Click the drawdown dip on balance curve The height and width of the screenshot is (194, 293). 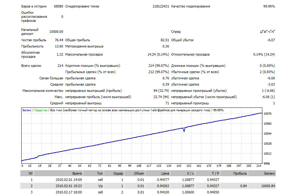click(x=184, y=130)
